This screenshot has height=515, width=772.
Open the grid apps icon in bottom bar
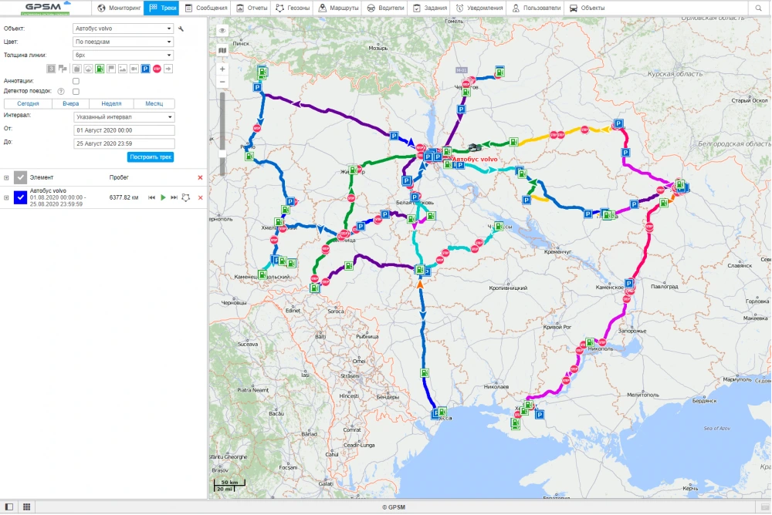26,507
